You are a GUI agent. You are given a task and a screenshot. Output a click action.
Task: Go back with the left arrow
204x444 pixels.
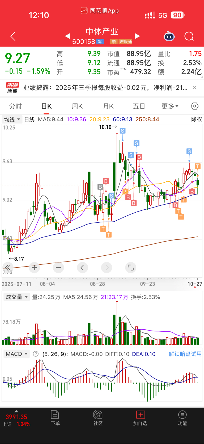[x=13, y=36]
